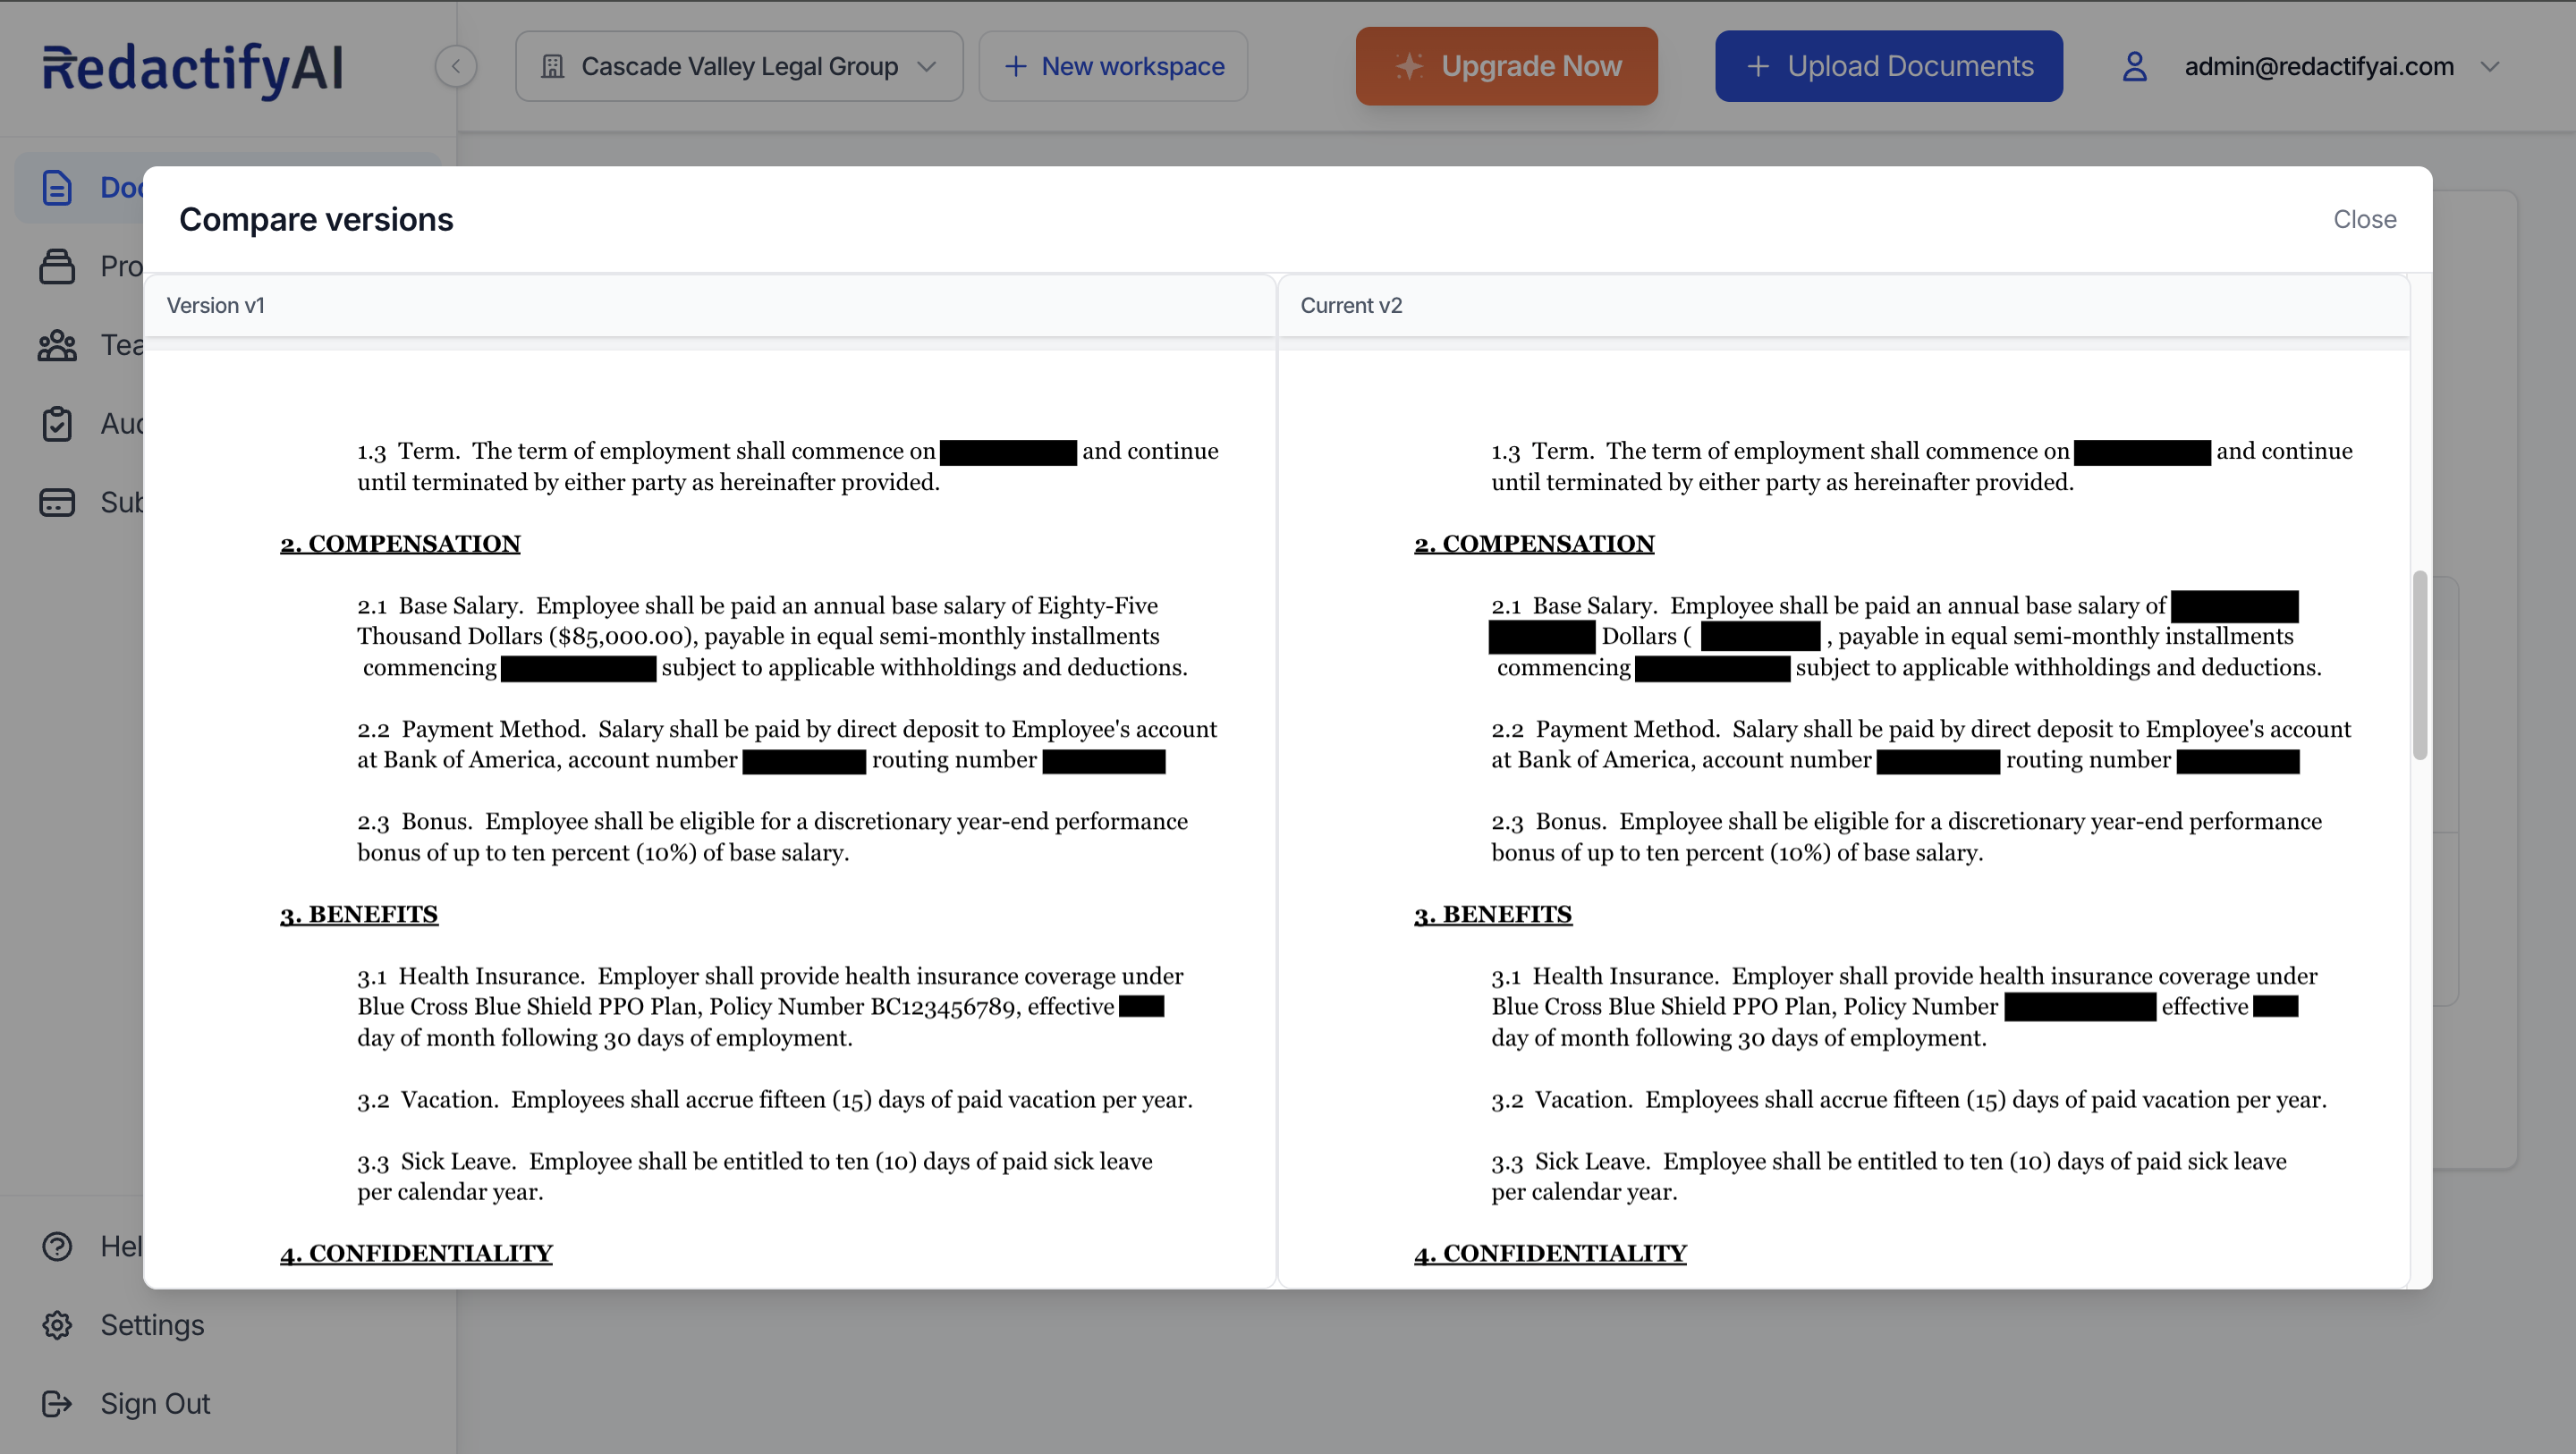
Task: Click the Documents sidebar icon
Action: tap(57, 187)
